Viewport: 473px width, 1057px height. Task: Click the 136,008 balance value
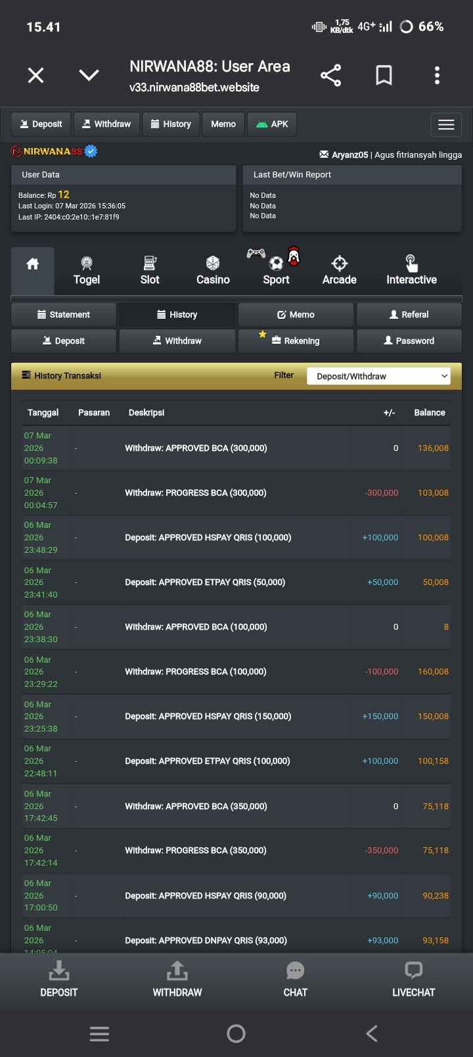coord(433,448)
